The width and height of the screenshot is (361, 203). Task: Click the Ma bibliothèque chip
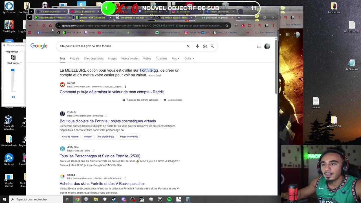[x=106, y=137]
